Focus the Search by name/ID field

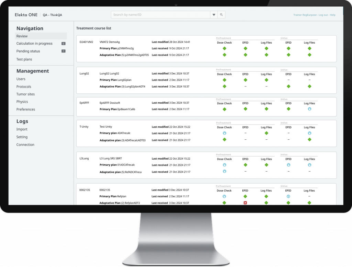[x=160, y=15]
